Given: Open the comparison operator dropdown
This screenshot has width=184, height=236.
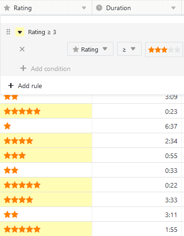Looking at the screenshot, I should pos(129,49).
